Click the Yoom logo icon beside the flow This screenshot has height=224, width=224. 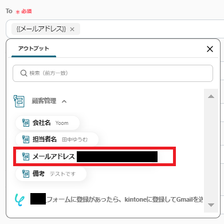[19, 200]
